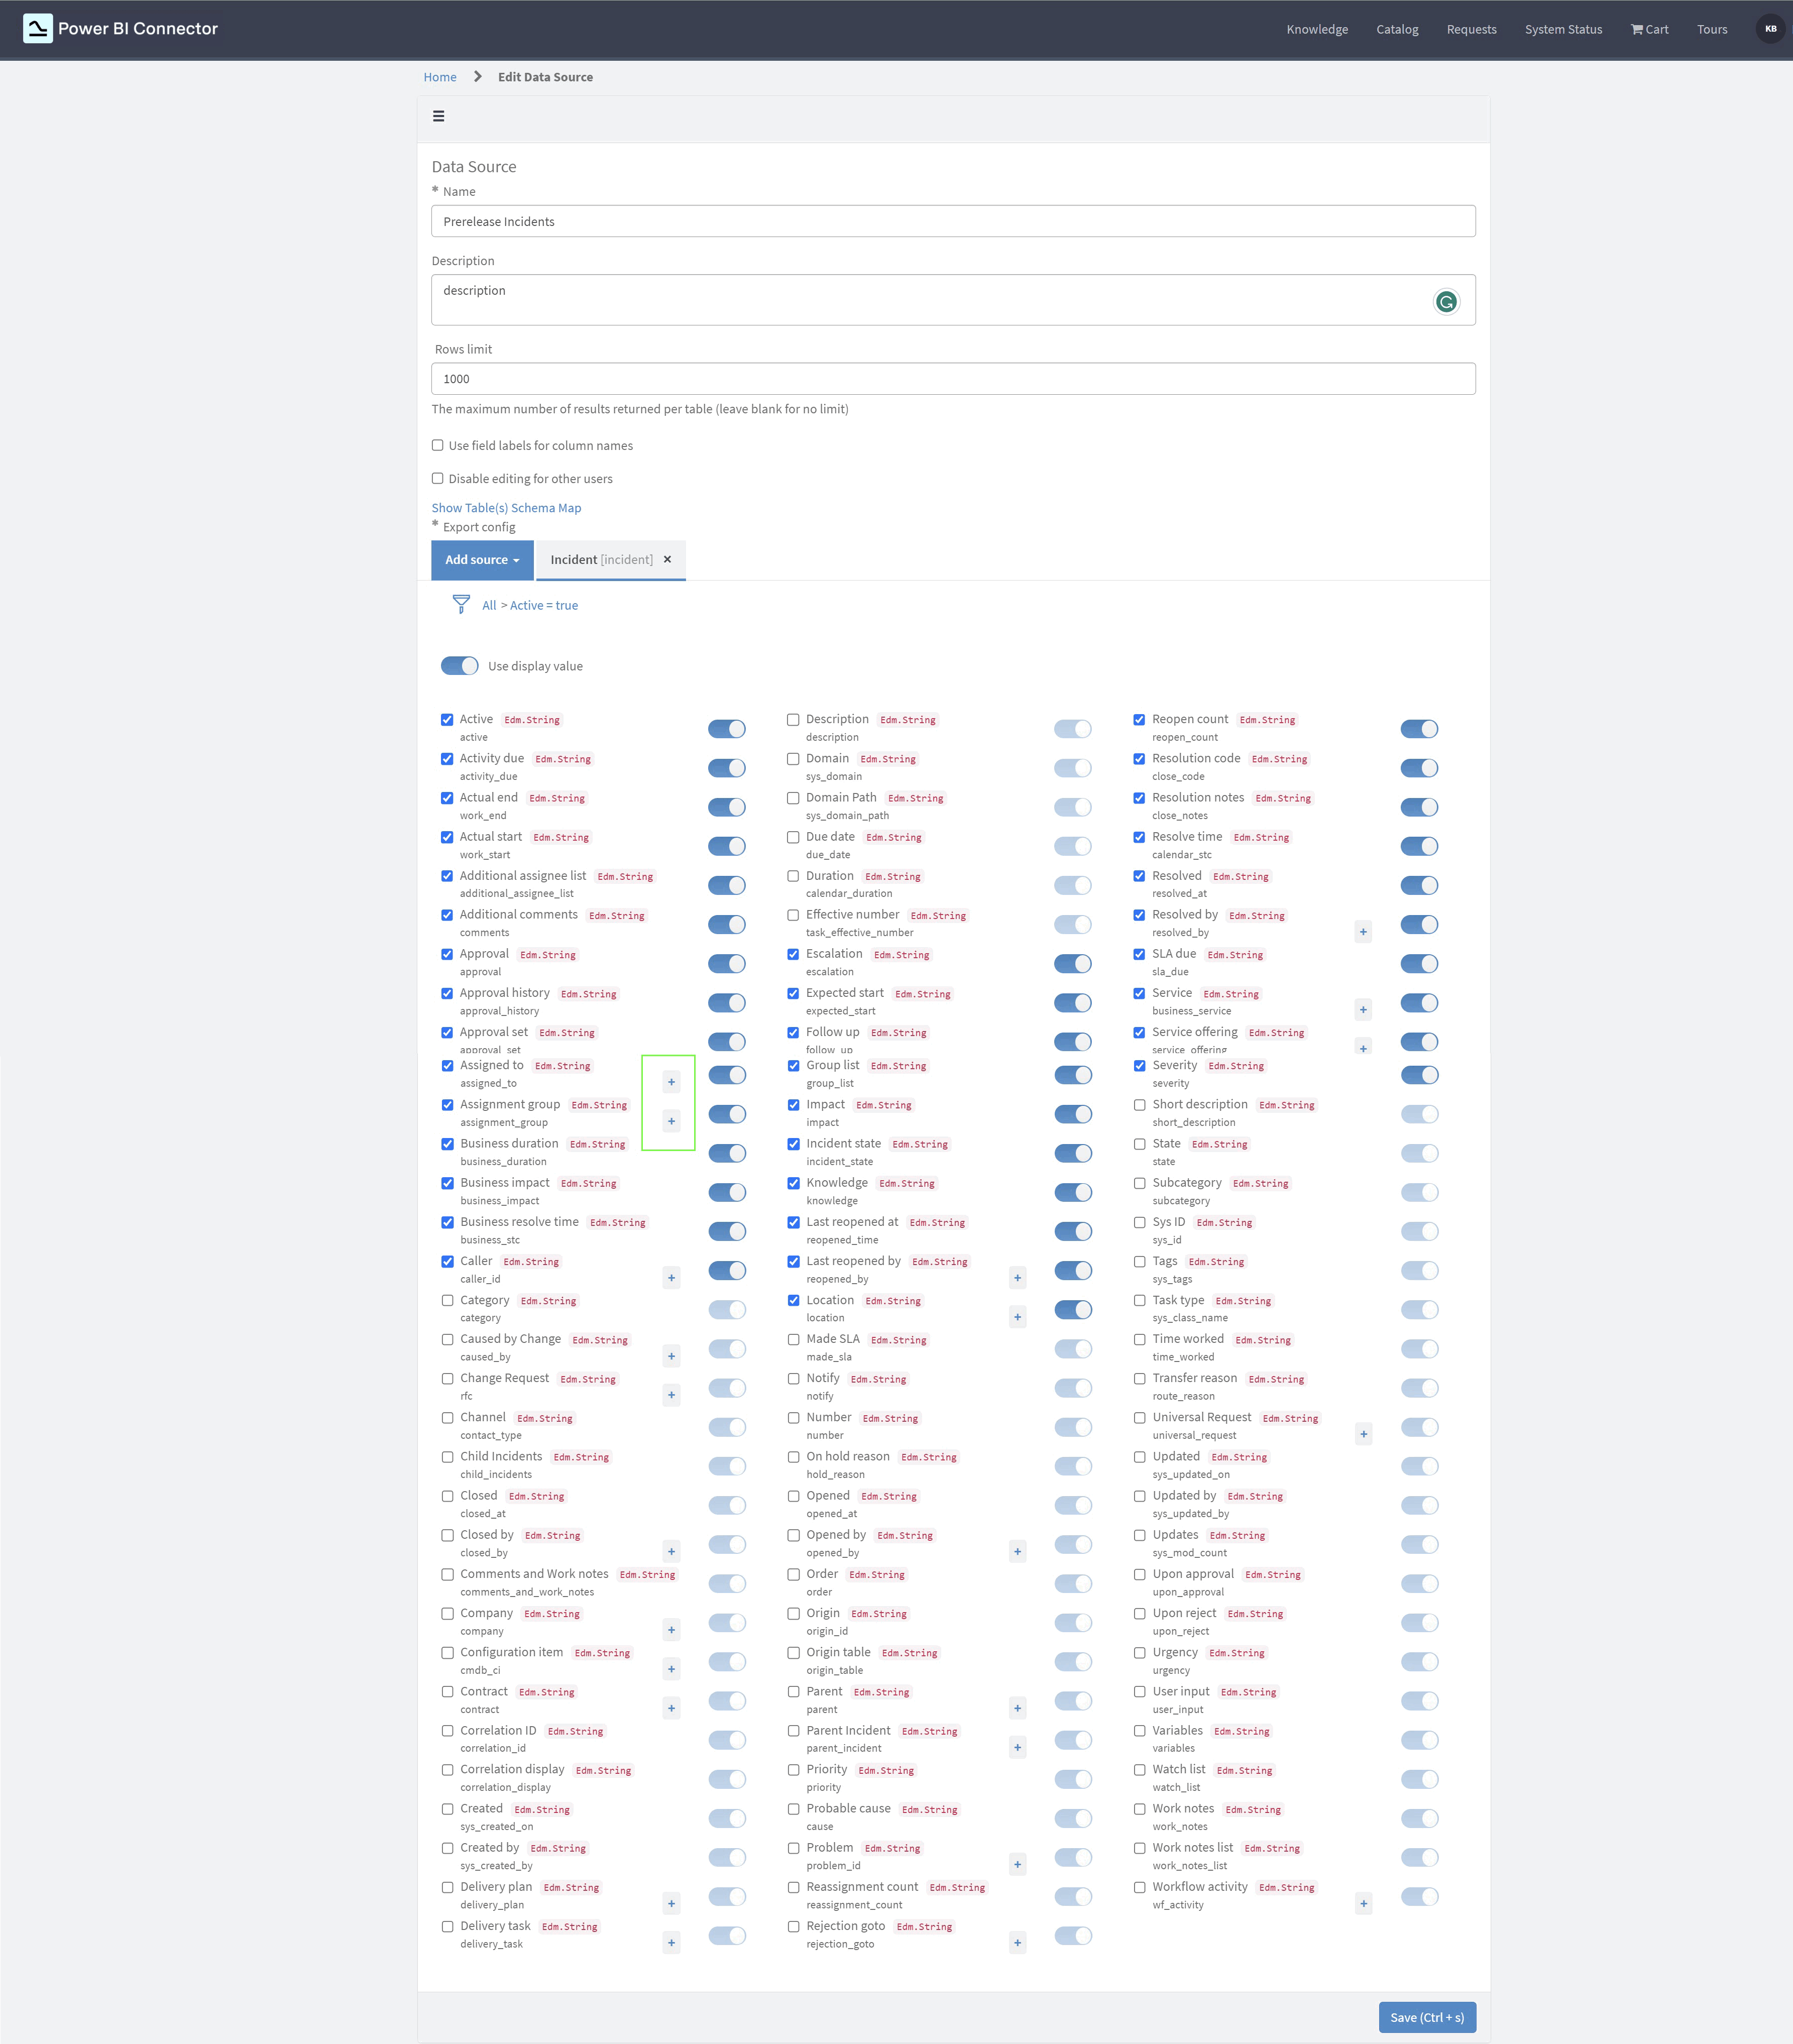Image resolution: width=1793 pixels, height=2044 pixels.
Task: Click plus icon for Resolved by
Action: point(1363,932)
